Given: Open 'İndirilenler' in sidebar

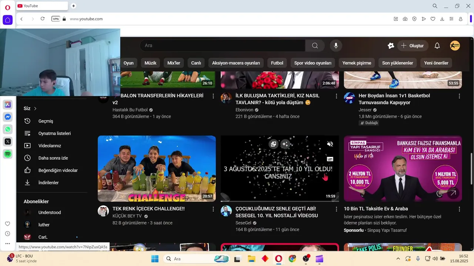Looking at the screenshot, I should pos(52,183).
